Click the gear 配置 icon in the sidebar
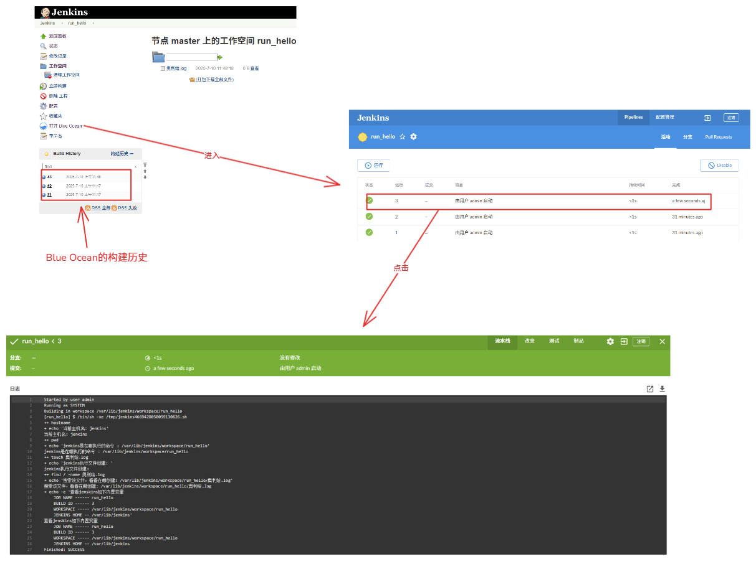The width and height of the screenshot is (756, 564). (x=43, y=106)
